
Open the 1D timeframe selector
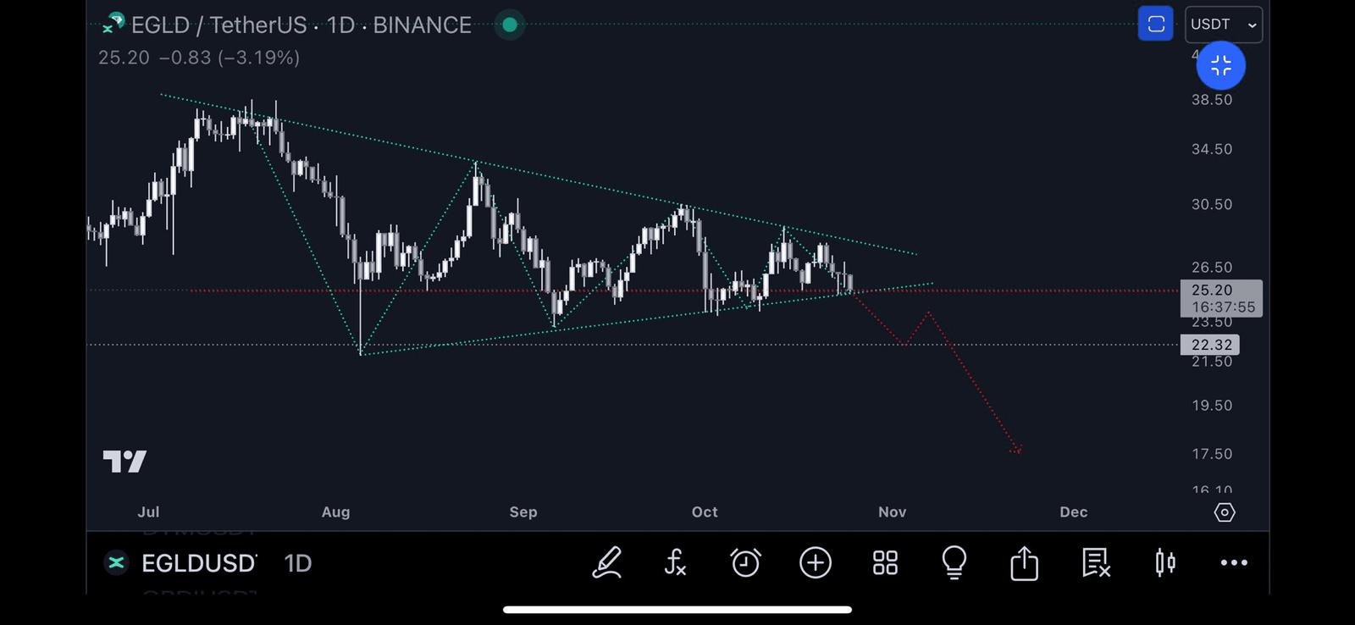pyautogui.click(x=297, y=563)
